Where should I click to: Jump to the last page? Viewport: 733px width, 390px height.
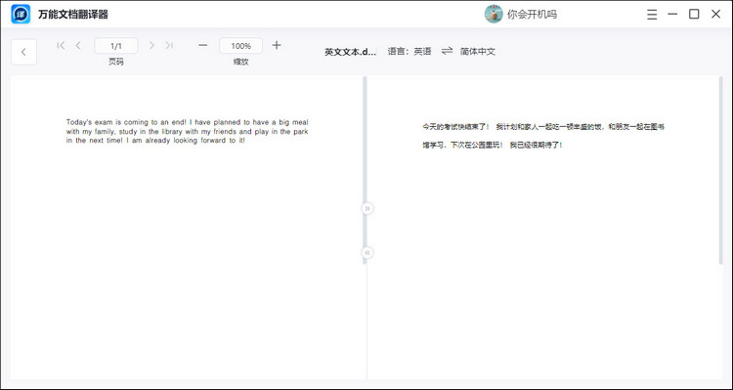[169, 45]
